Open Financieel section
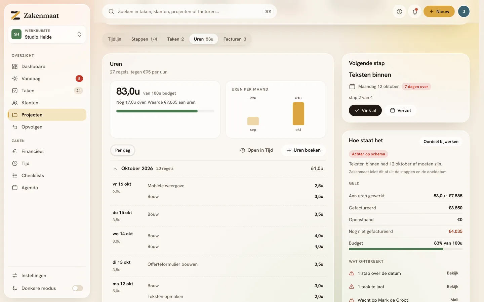Image resolution: width=484 pixels, height=302 pixels. (x=47, y=151)
